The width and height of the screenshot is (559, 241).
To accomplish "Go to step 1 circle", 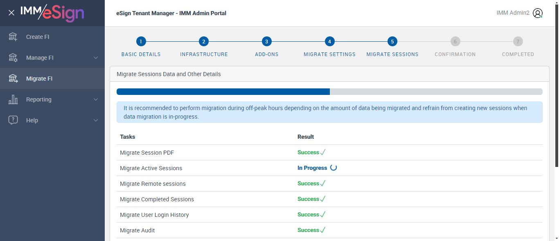I will [141, 41].
